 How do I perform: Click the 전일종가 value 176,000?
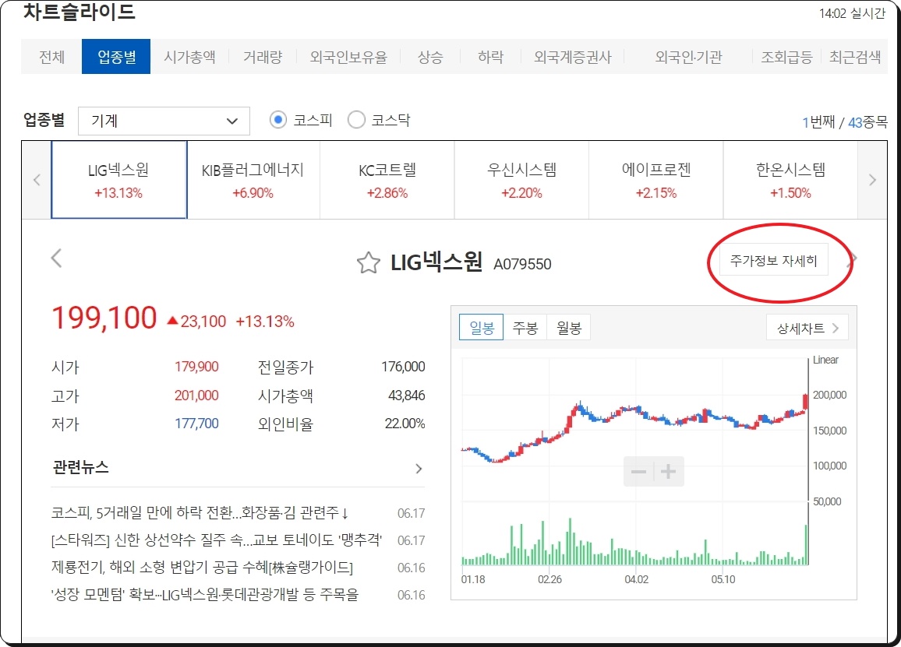click(x=404, y=366)
